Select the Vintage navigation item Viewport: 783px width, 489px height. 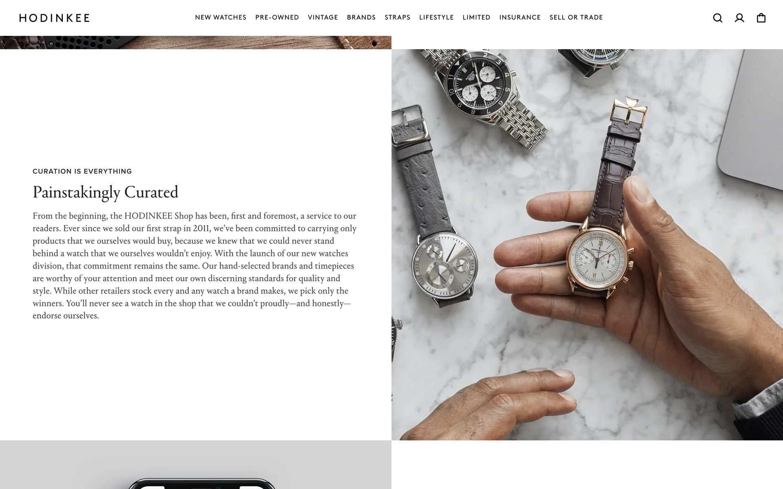click(323, 18)
